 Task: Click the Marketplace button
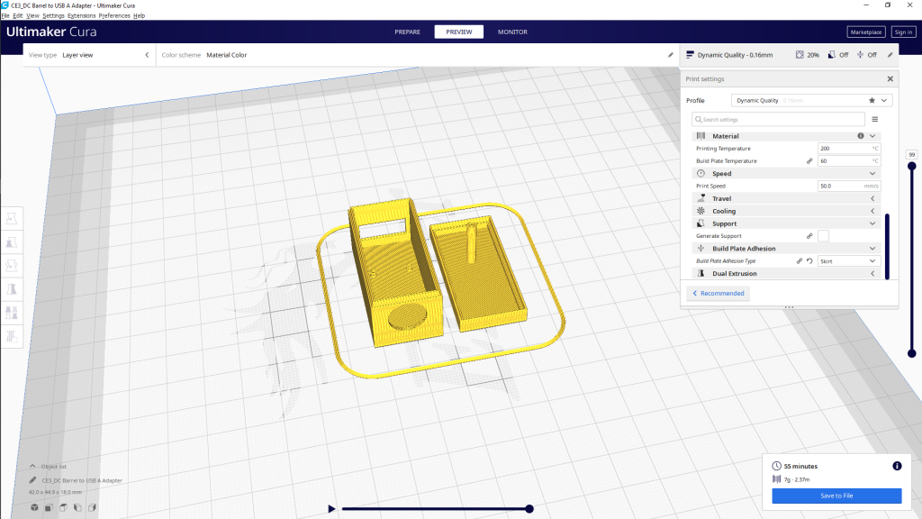point(866,32)
